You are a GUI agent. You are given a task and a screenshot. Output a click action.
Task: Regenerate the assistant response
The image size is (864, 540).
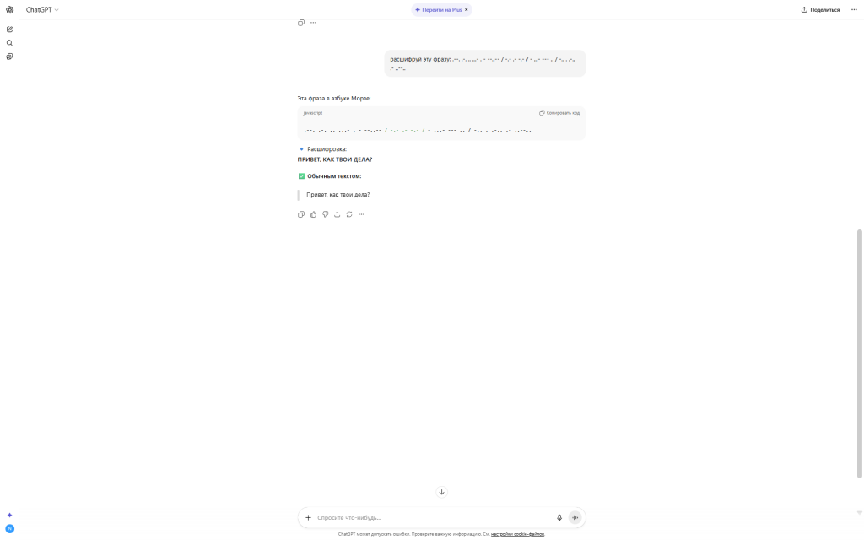[x=349, y=214]
